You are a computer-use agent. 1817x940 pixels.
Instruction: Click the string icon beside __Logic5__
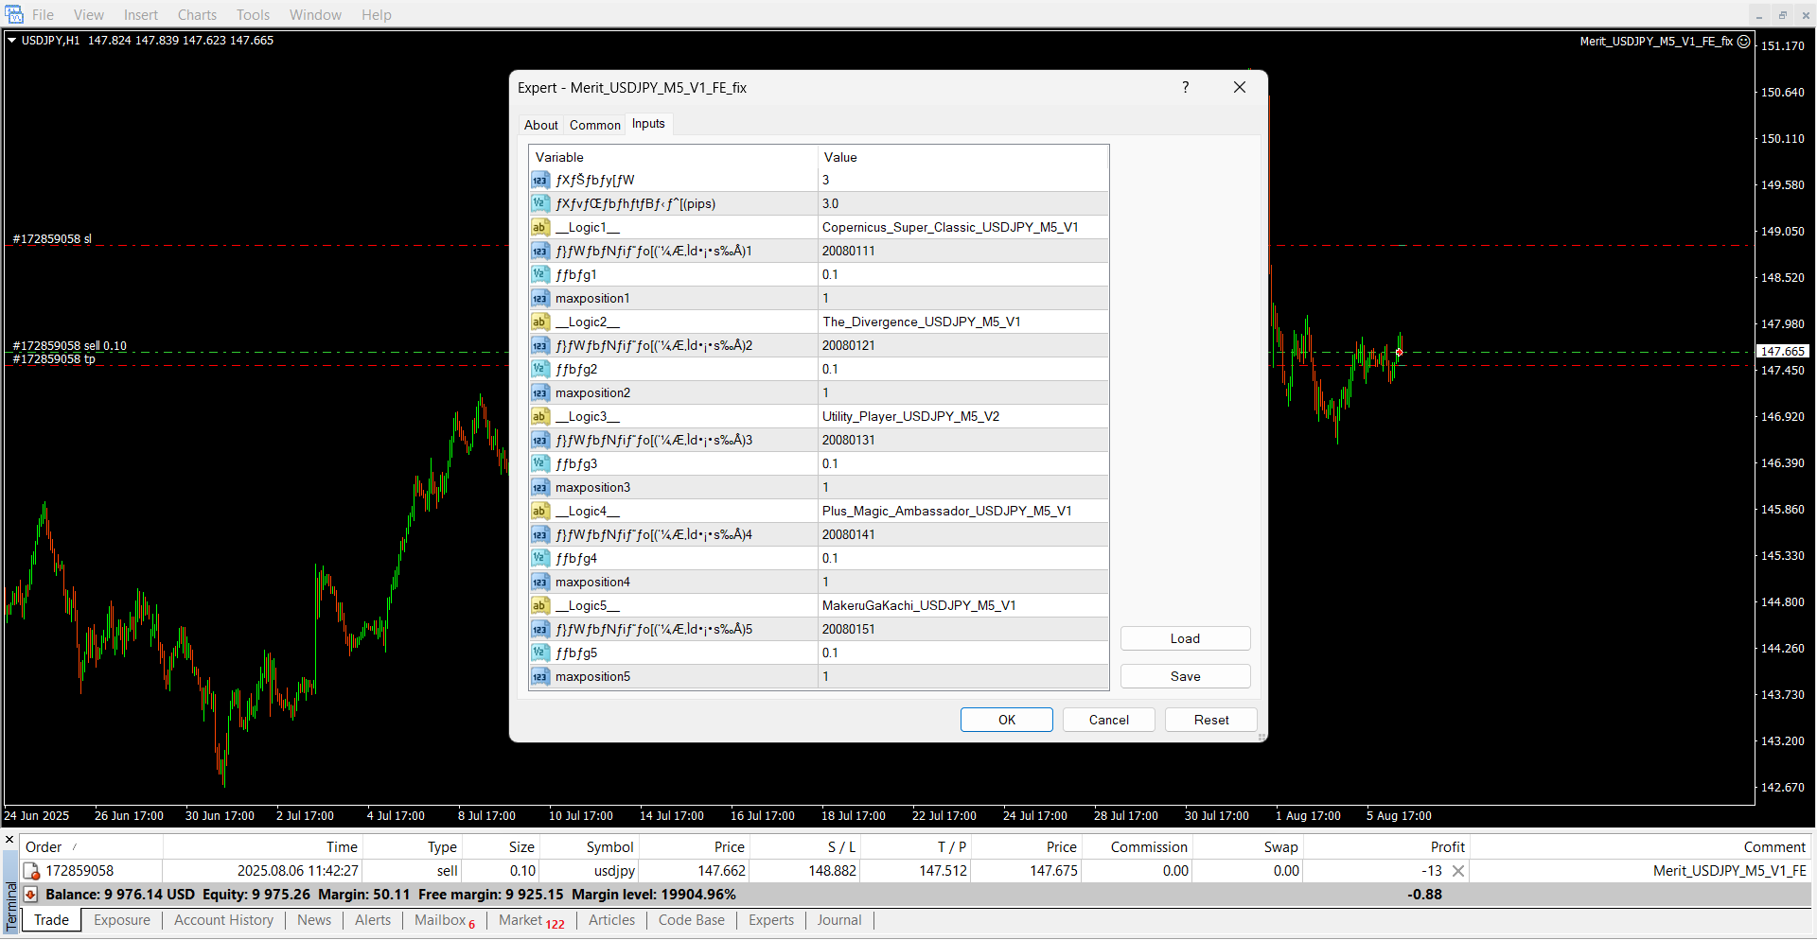tap(539, 605)
